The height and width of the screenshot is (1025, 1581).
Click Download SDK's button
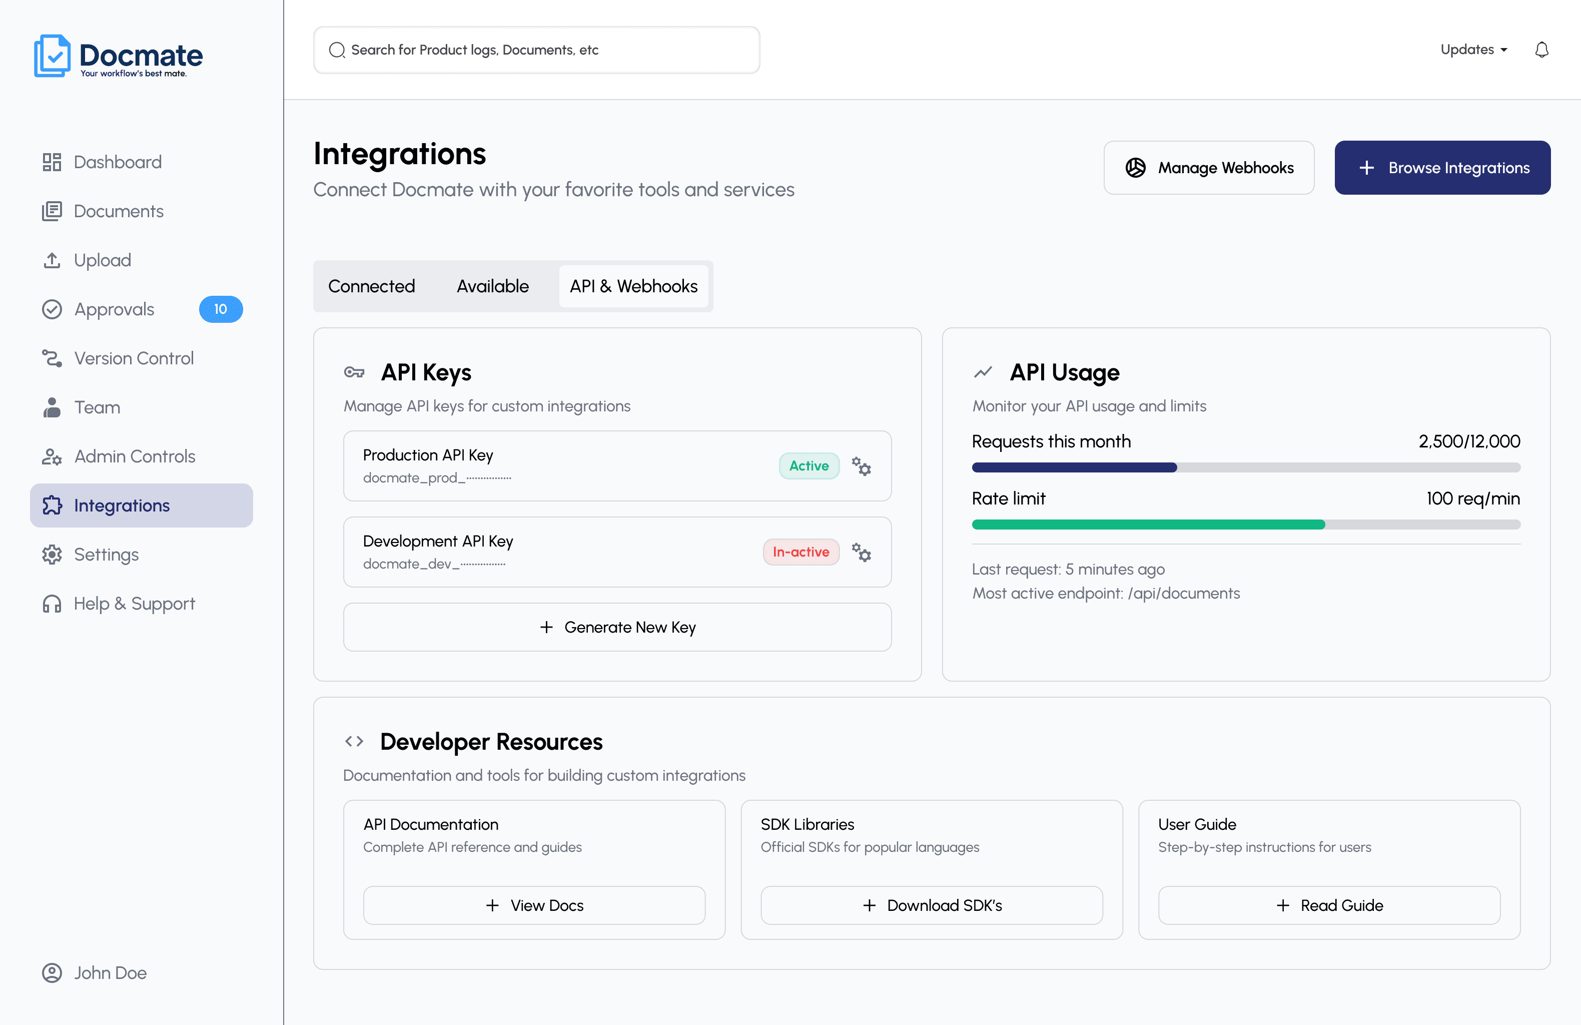[931, 905]
